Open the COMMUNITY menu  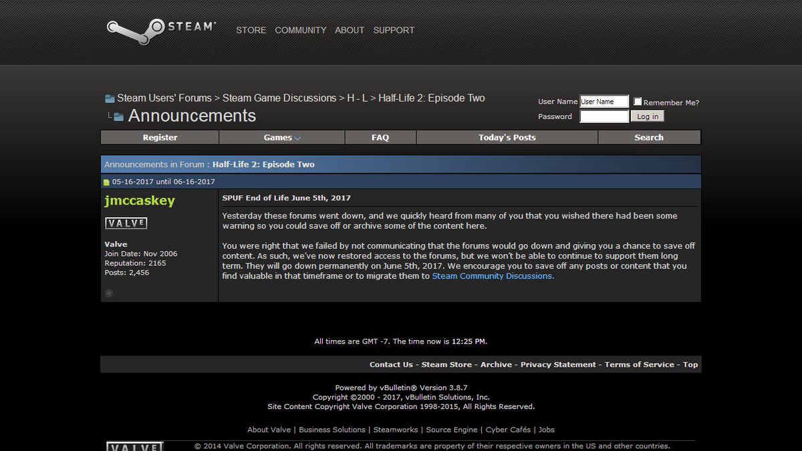click(x=301, y=30)
